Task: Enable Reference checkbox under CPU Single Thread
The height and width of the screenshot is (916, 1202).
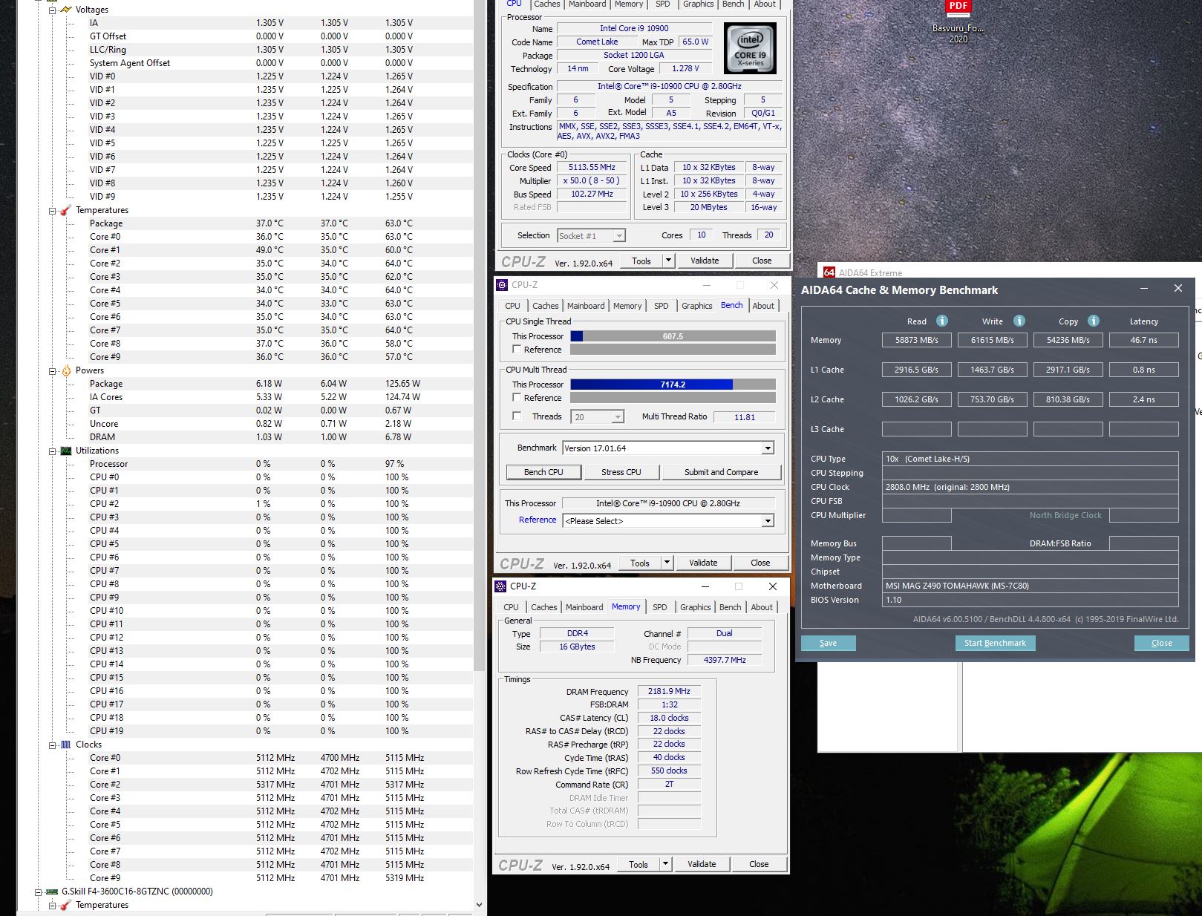Action: (517, 350)
